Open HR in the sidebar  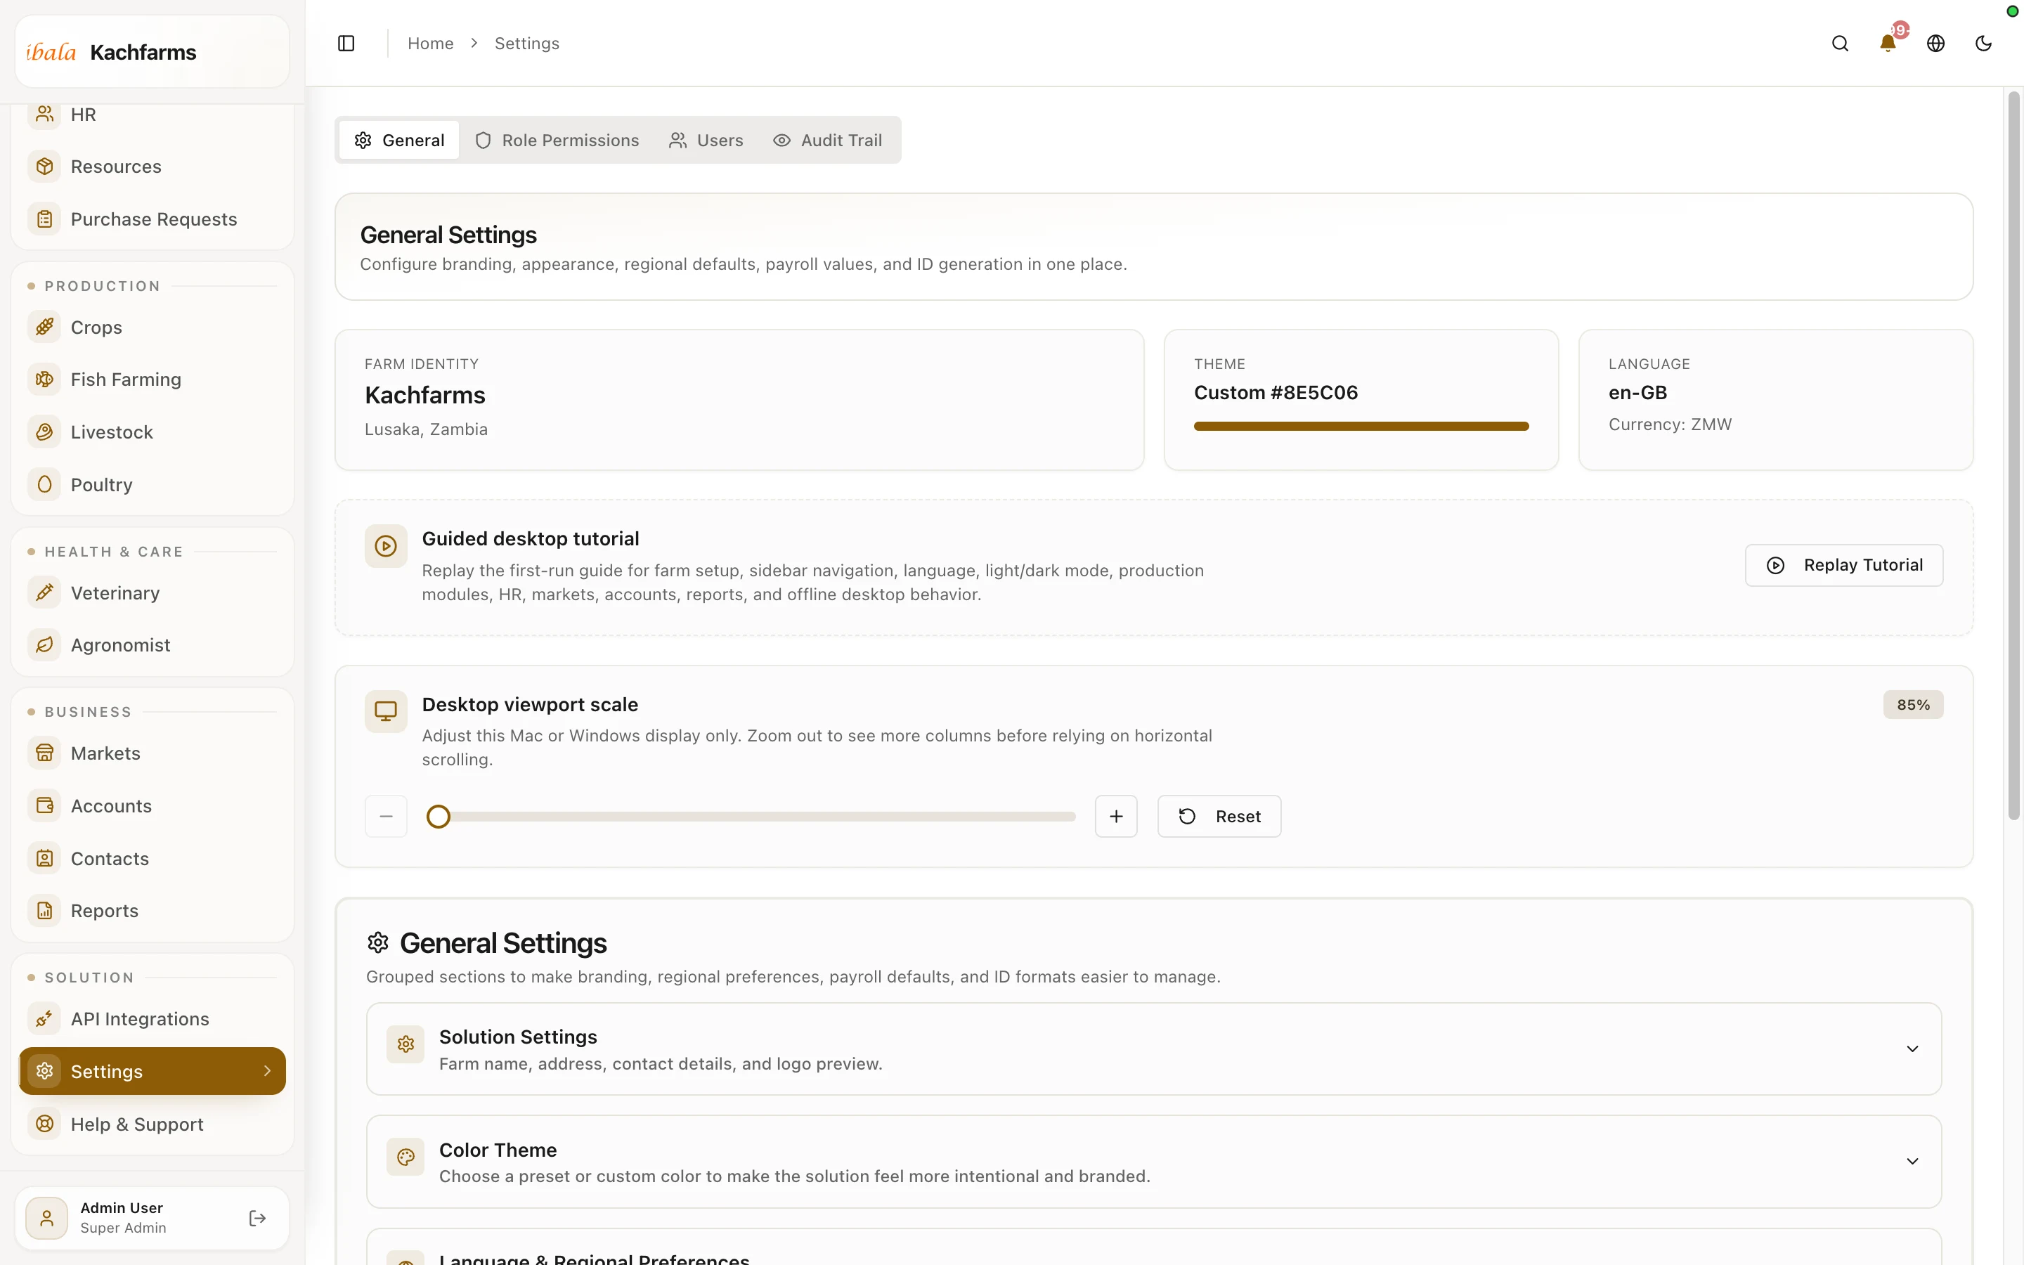[x=153, y=115]
